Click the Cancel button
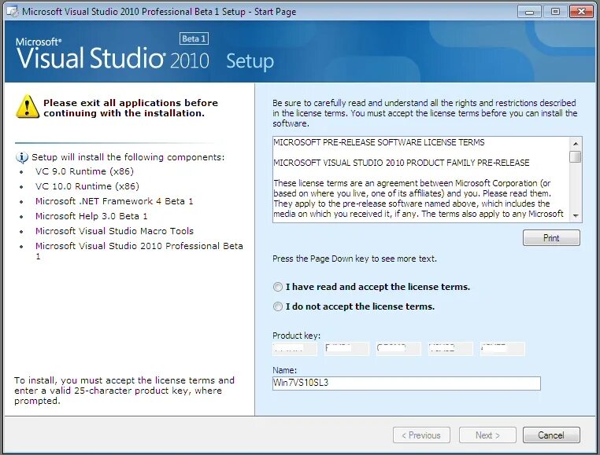The height and width of the screenshot is (455, 600). (551, 435)
